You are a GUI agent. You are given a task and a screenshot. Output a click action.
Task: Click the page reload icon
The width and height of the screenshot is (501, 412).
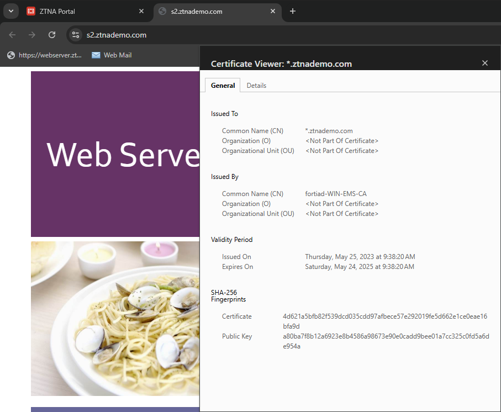coord(51,34)
